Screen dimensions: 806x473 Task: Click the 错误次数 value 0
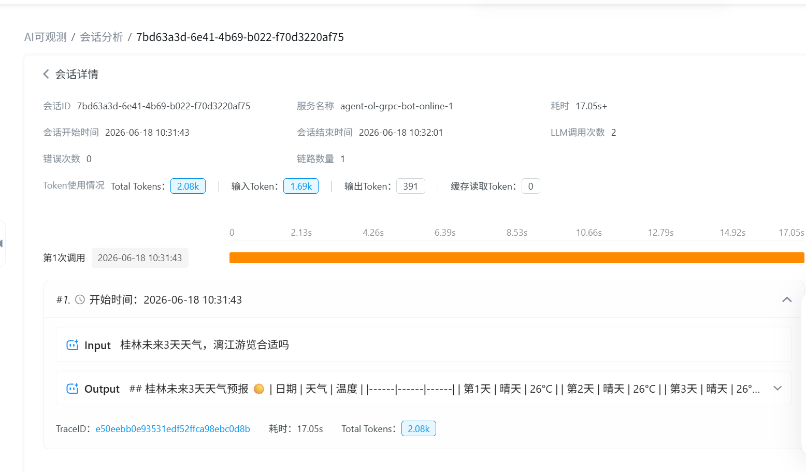tap(89, 159)
